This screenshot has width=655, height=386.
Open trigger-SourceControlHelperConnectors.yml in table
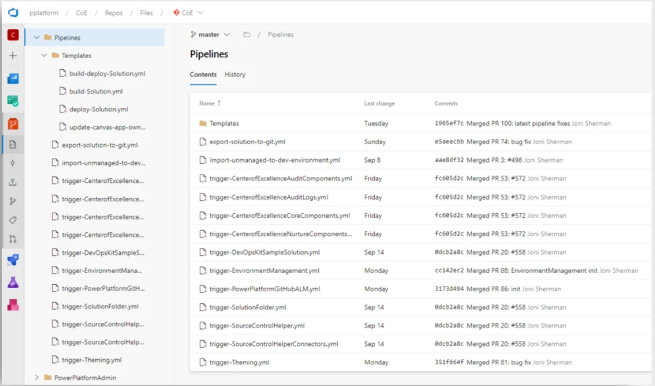click(274, 344)
